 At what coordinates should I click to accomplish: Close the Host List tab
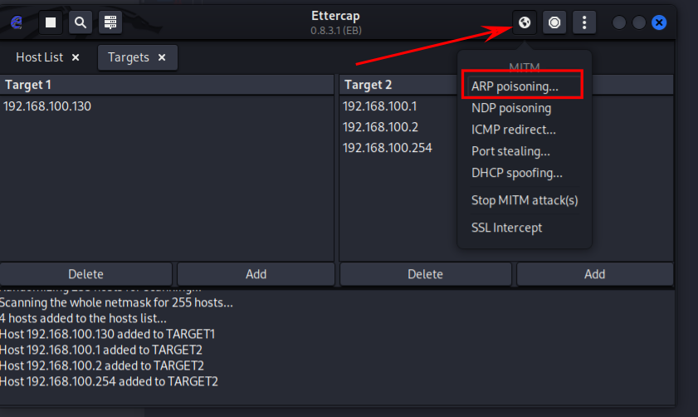76,57
